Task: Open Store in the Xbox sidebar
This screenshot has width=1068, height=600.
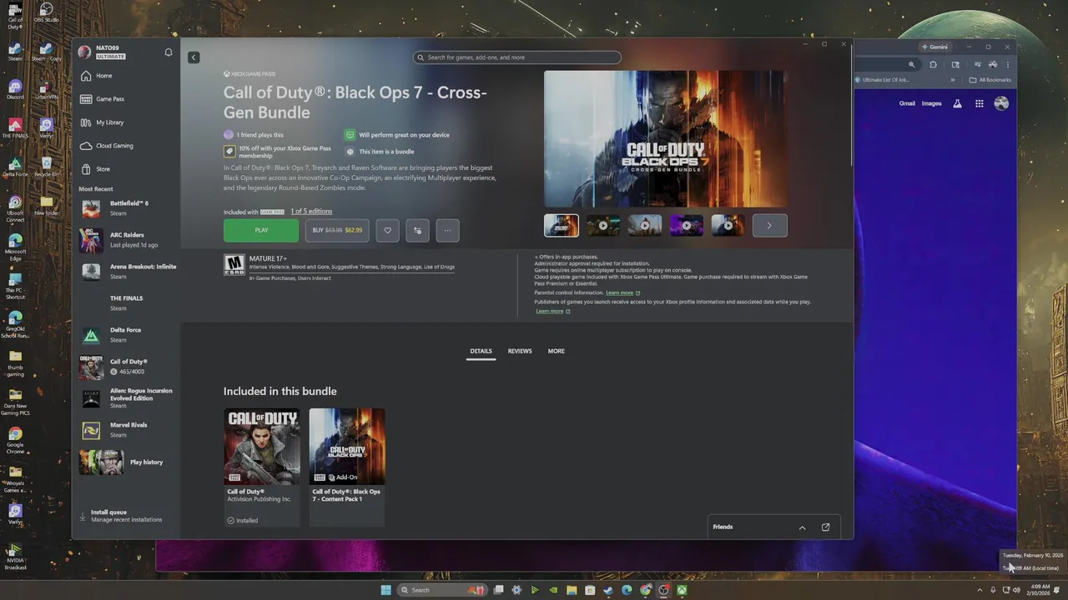Action: click(x=125, y=169)
